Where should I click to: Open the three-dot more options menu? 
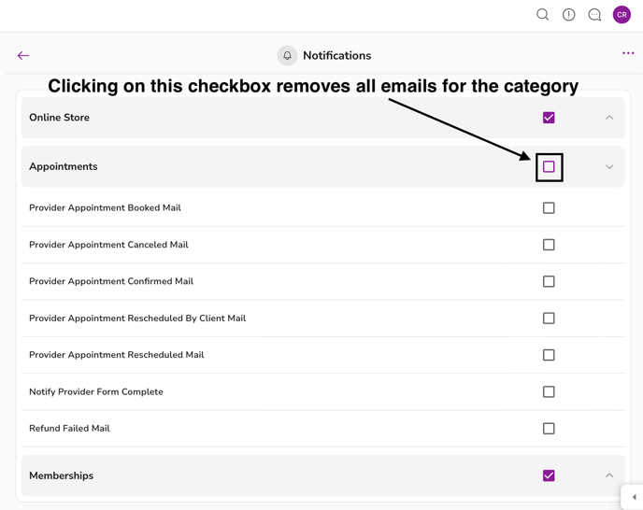(628, 53)
